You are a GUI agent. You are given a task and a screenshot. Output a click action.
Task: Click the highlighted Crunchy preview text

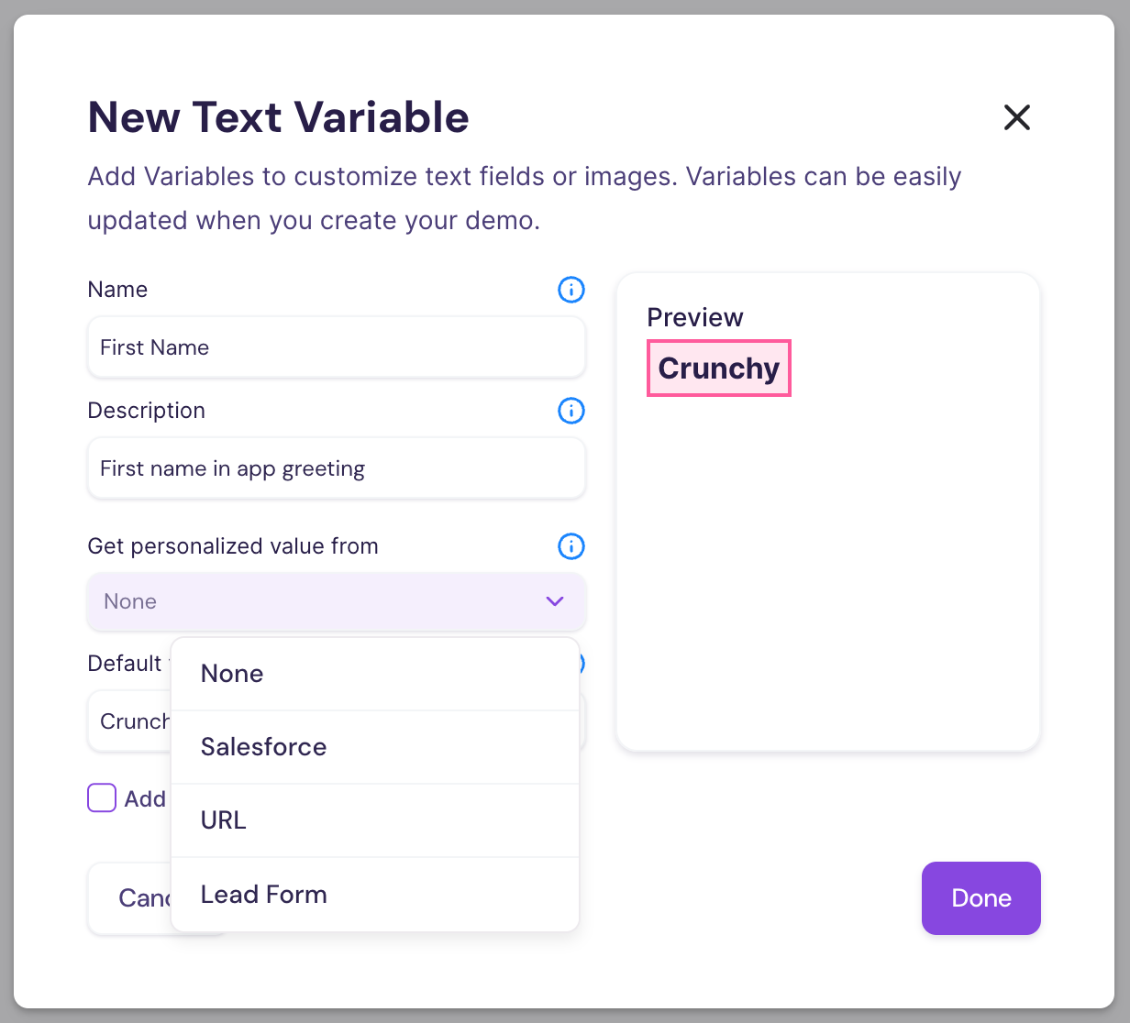click(718, 368)
